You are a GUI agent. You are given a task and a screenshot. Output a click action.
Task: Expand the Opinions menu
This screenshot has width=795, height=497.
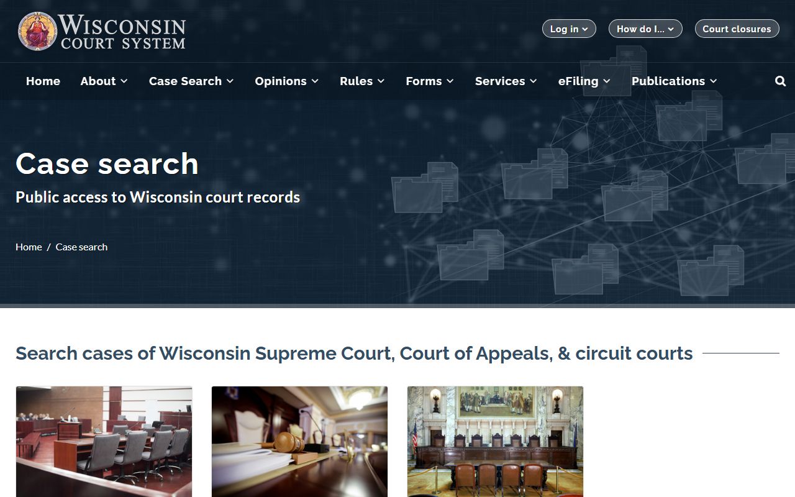click(287, 81)
